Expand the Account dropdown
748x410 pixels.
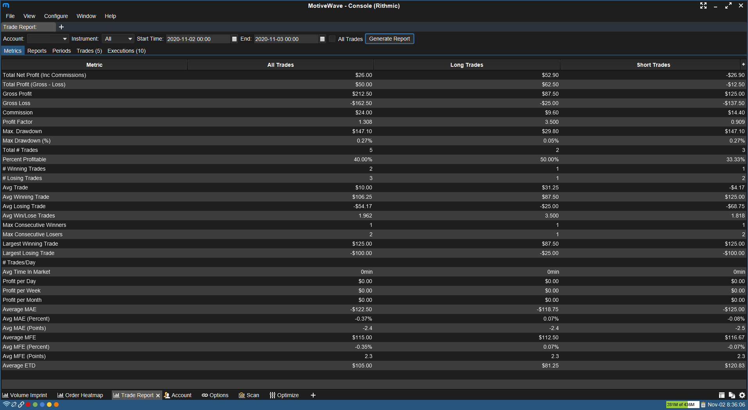click(48, 39)
